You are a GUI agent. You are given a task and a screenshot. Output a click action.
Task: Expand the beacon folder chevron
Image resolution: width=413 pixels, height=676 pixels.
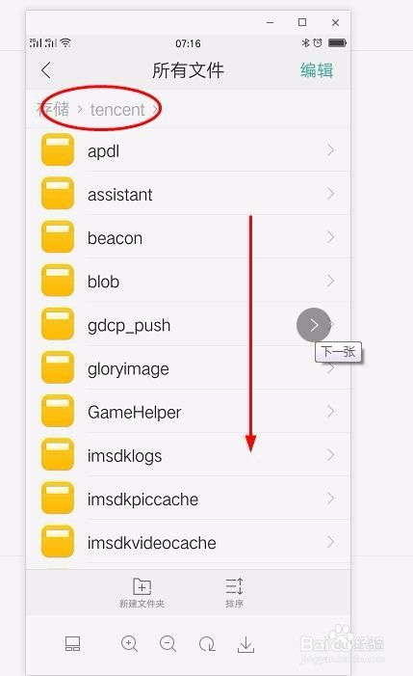point(330,237)
